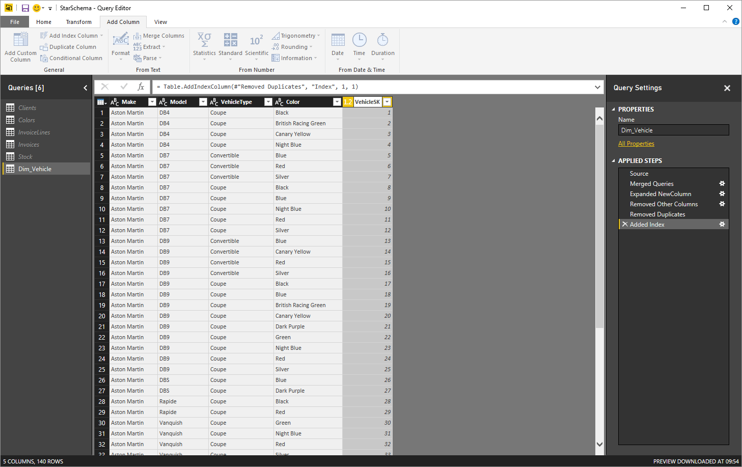Click the scroll down arrow of data grid
The height and width of the screenshot is (467, 742).
pos(599,444)
